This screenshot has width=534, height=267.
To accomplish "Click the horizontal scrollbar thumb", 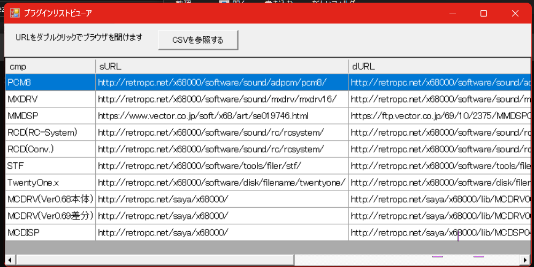I will pos(155,260).
